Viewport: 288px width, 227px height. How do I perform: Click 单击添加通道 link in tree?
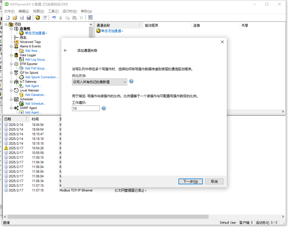coord(36,33)
